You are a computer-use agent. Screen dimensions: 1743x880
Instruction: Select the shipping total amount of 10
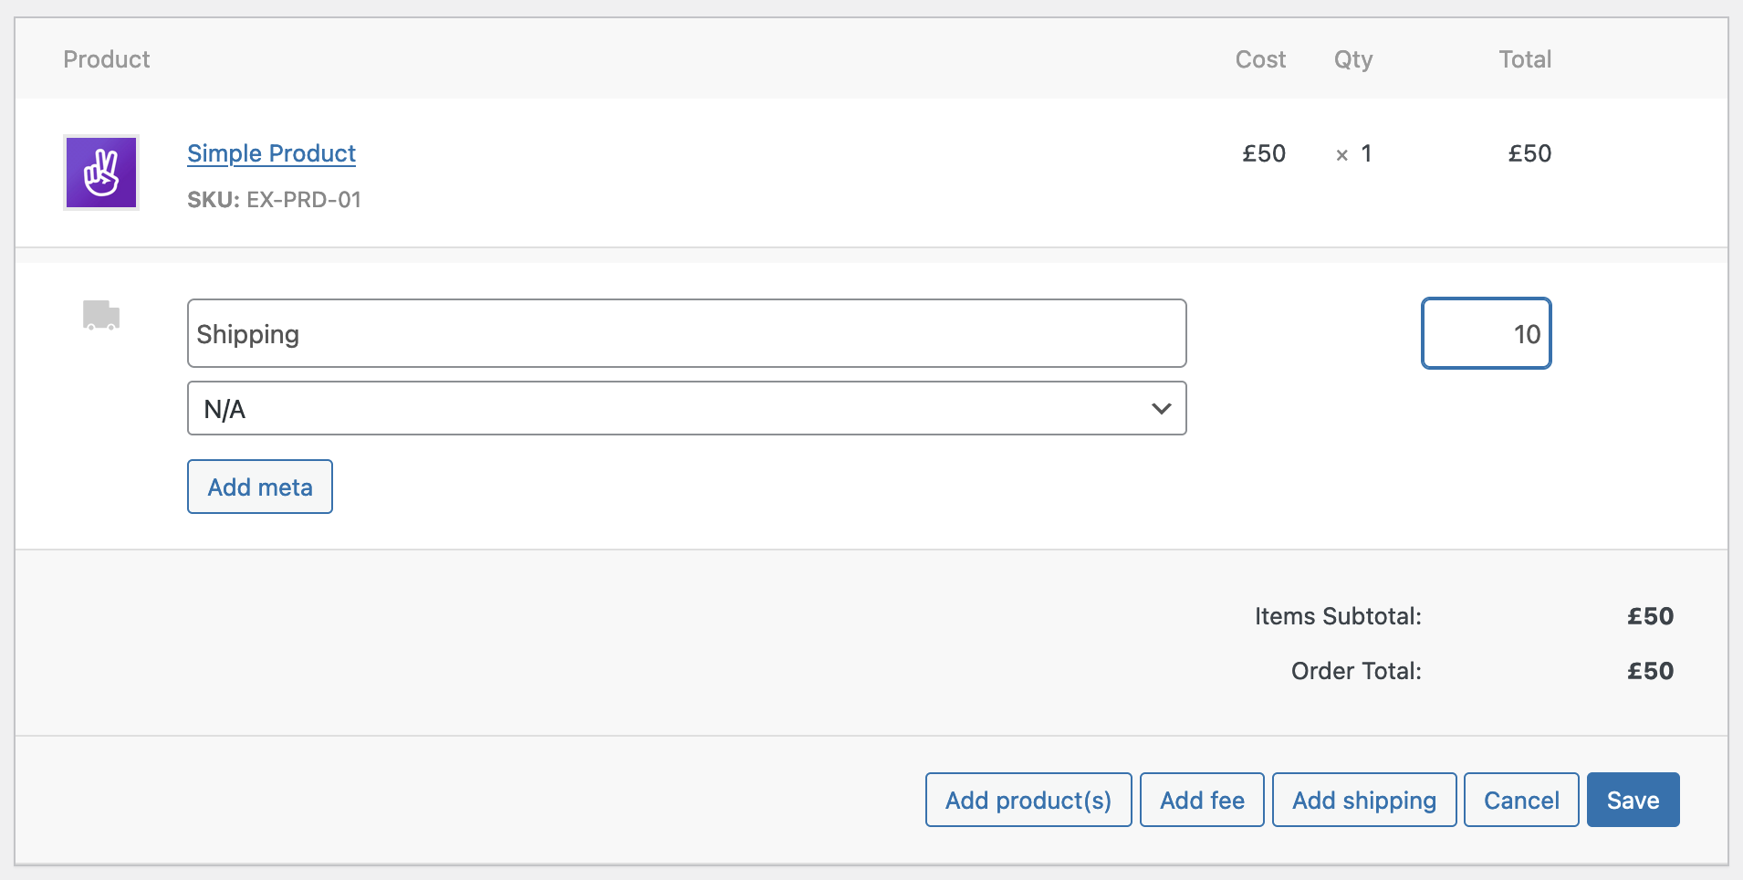(1485, 333)
